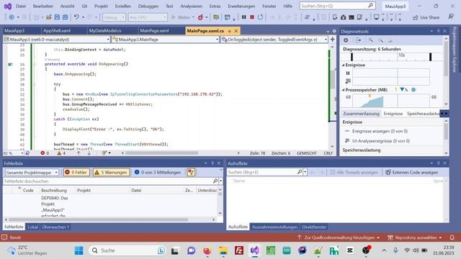Click the search icon in Aufrufliste
The image size is (461, 259).
point(300,172)
